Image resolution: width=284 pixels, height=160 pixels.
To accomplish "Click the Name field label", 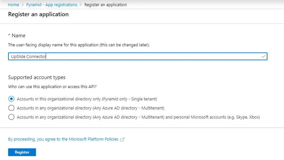I will pos(18,36).
